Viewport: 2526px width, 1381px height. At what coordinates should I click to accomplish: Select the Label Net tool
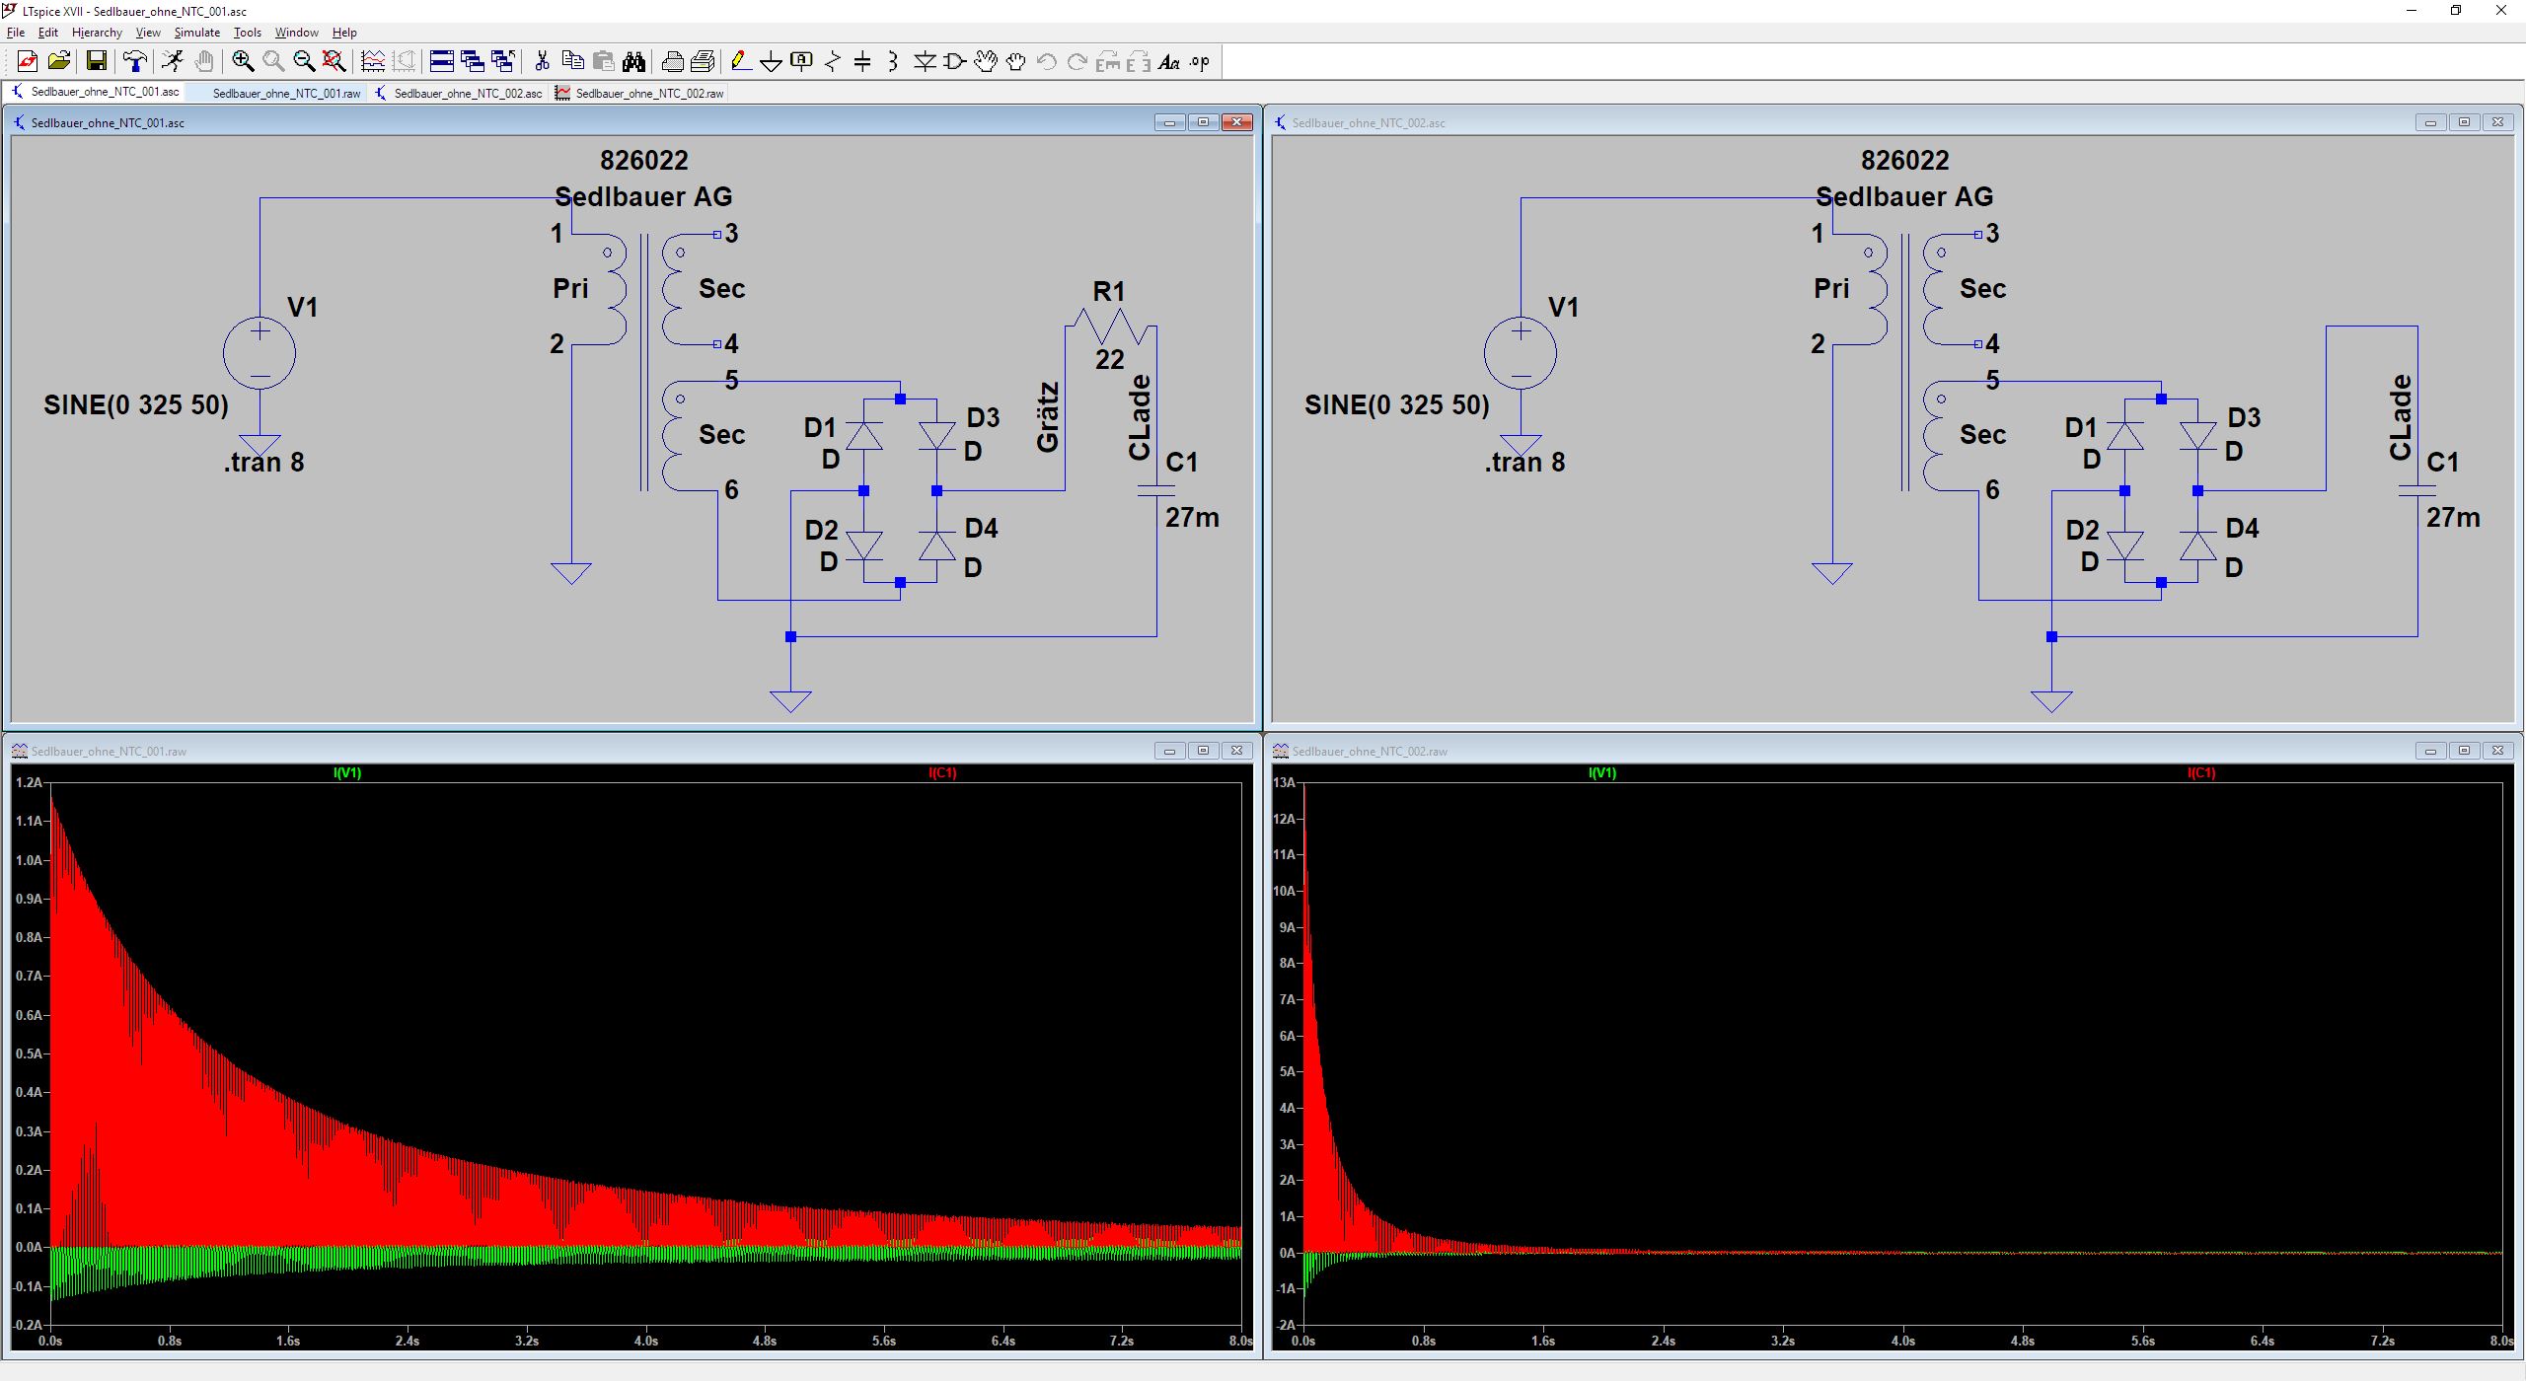coord(802,62)
